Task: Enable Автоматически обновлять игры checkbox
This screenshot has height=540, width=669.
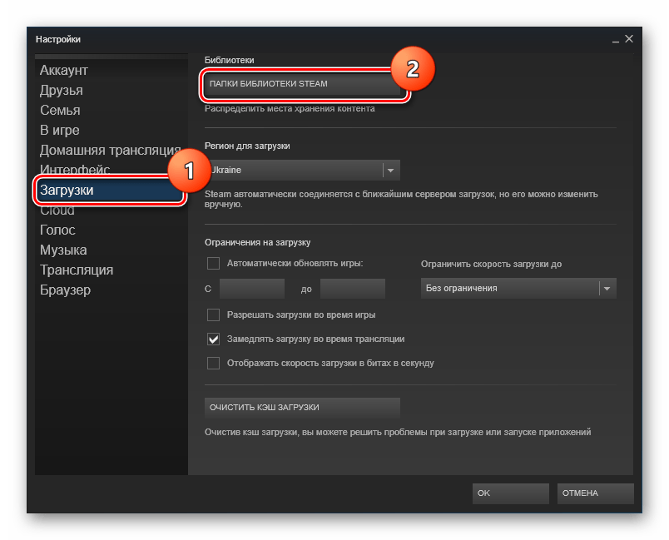Action: (213, 264)
